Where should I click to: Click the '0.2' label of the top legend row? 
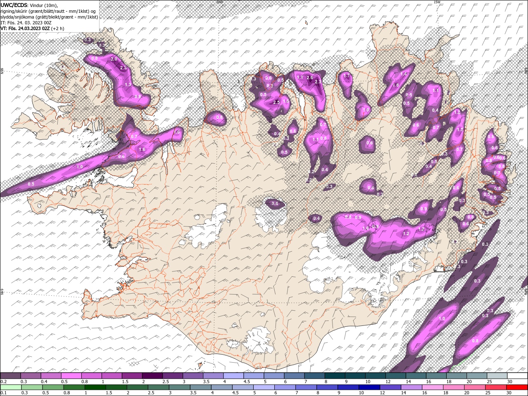tap(3, 382)
